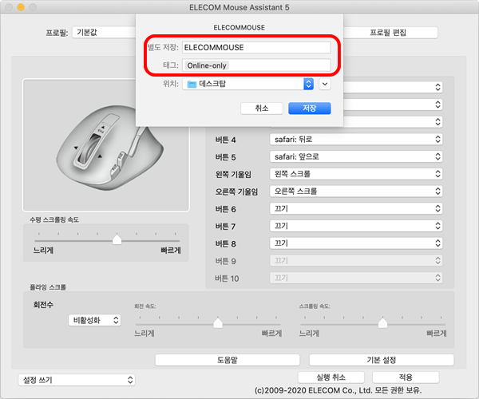Open 버튼 8 끄기 dropdown
The width and height of the screenshot is (479, 399).
click(x=356, y=243)
